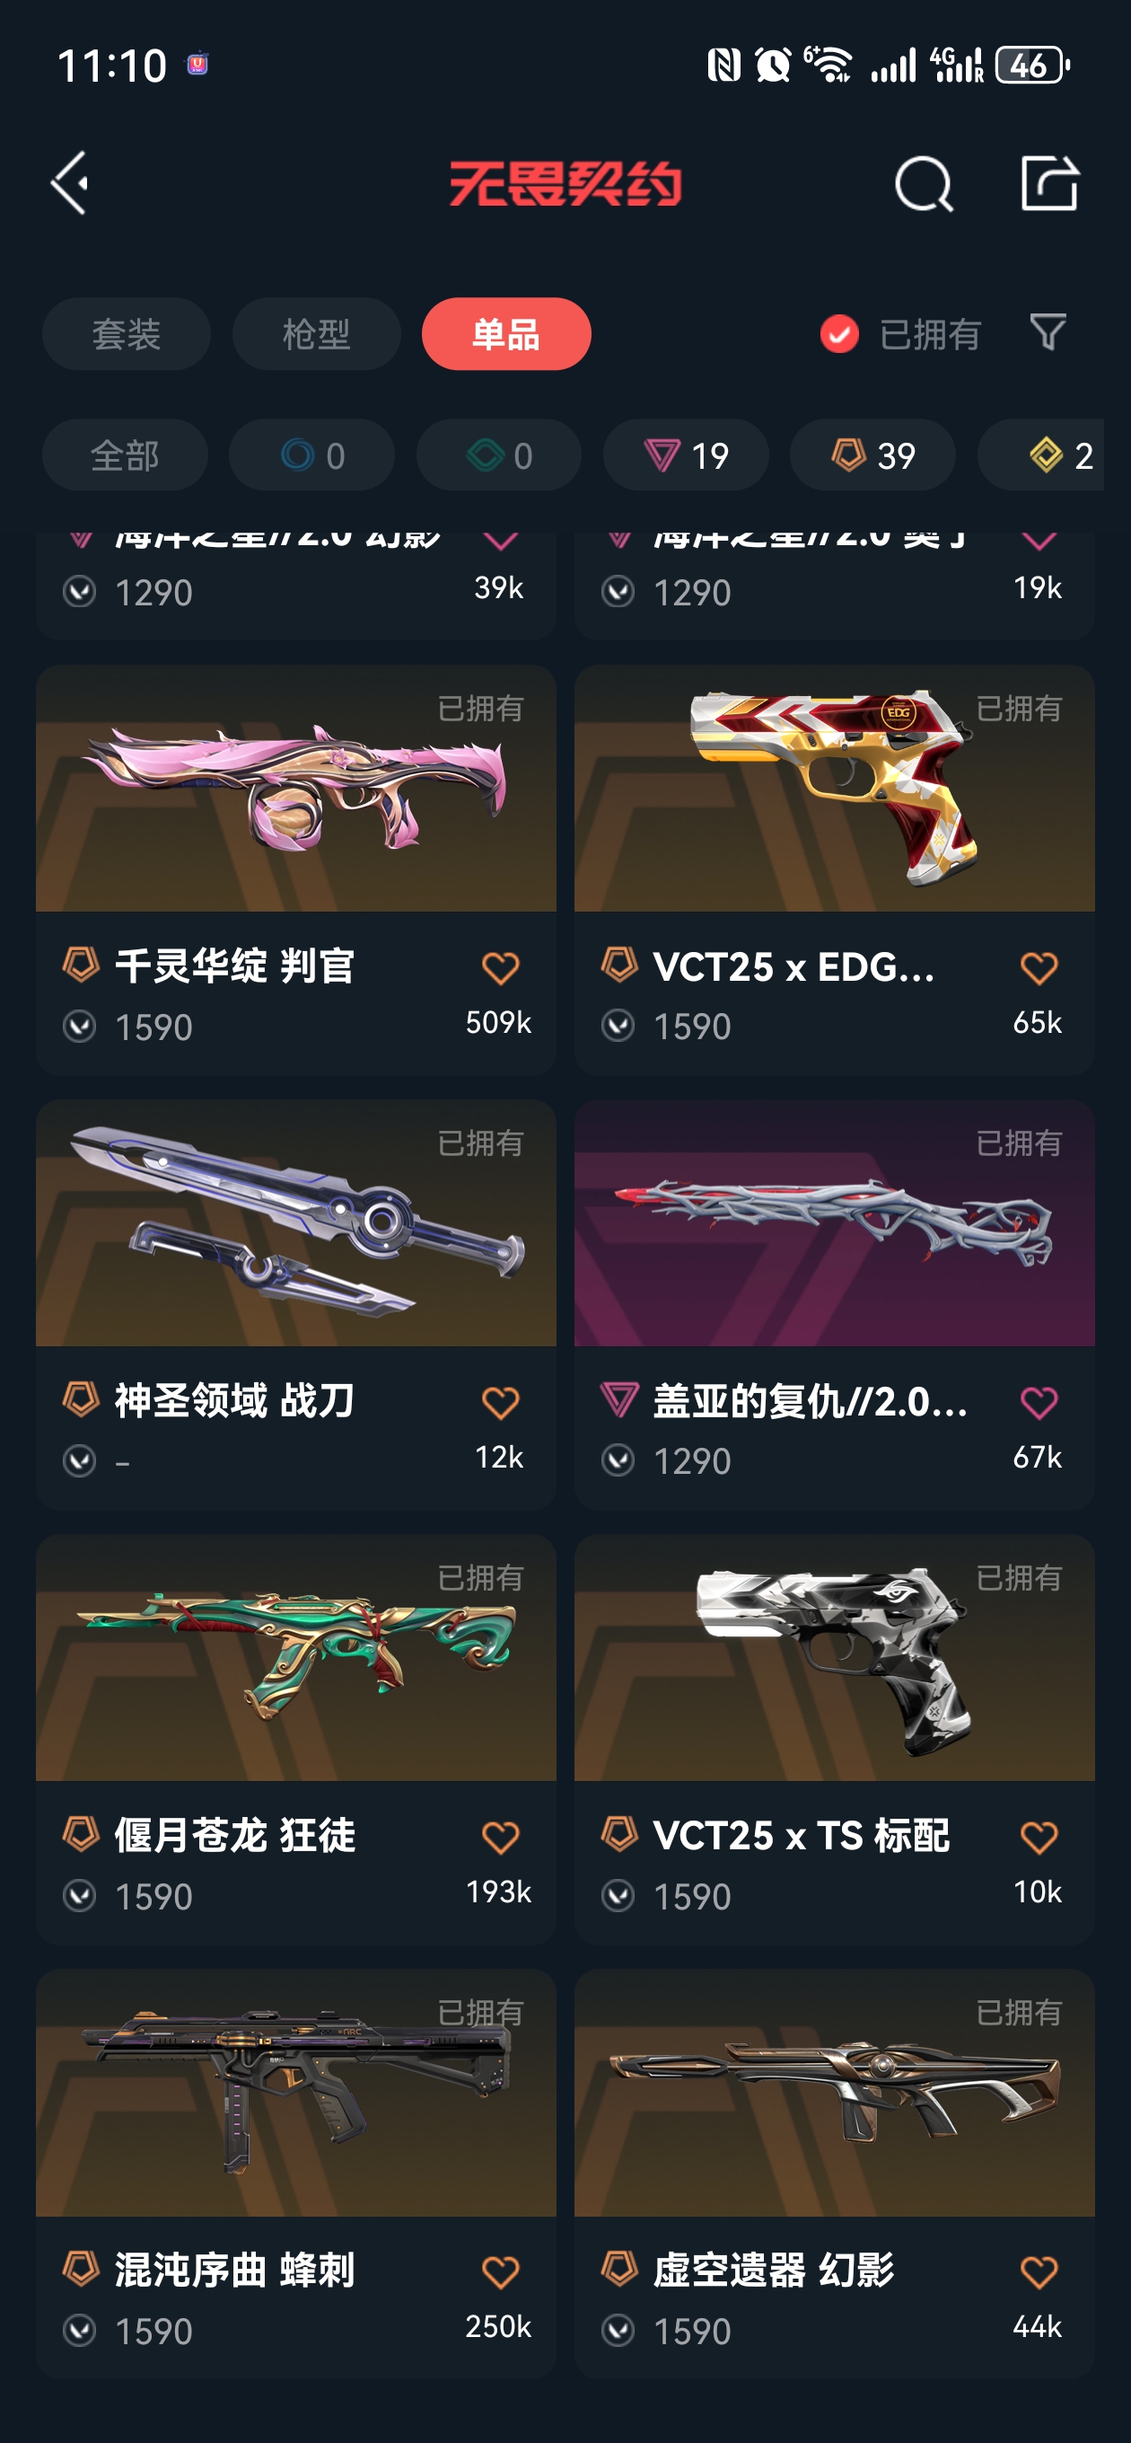Tap the pink heart on 盖亚的复仇//2.0

click(x=1038, y=1403)
